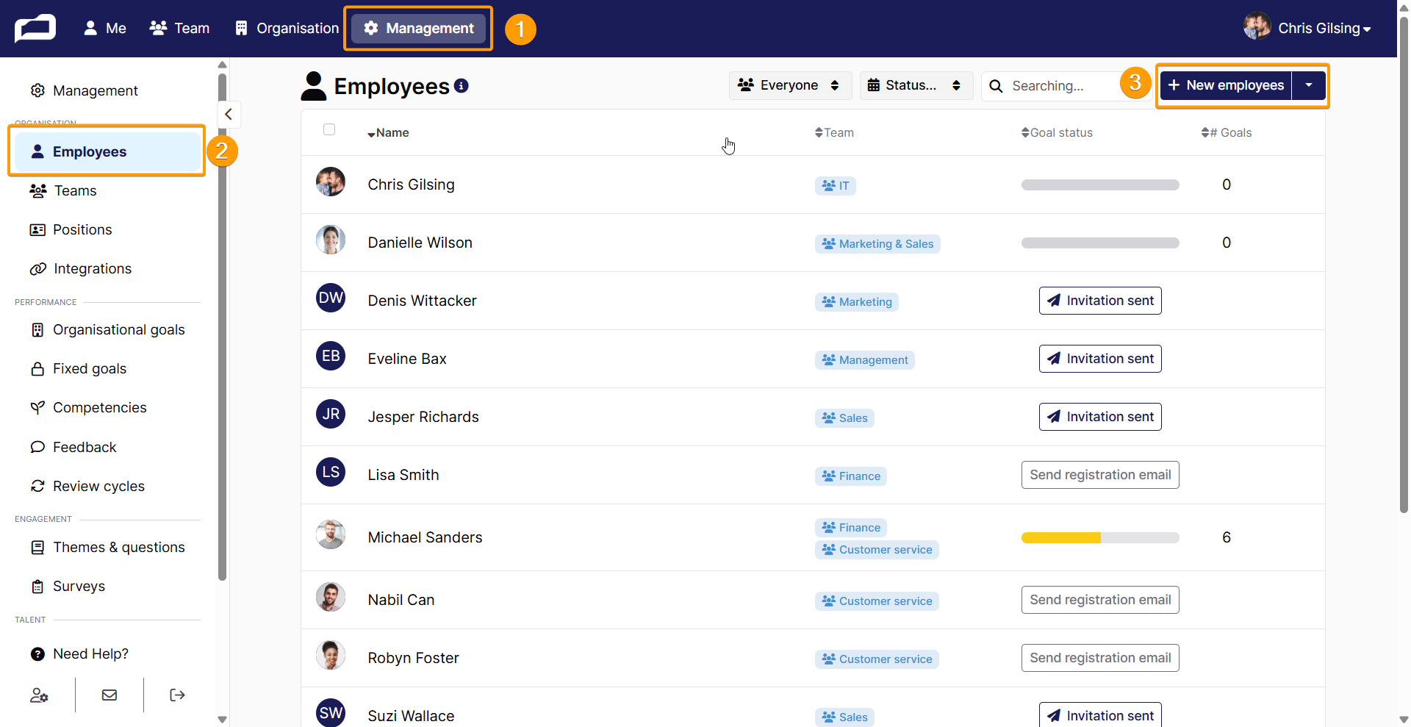Click Michael Sanders avatar

[331, 534]
